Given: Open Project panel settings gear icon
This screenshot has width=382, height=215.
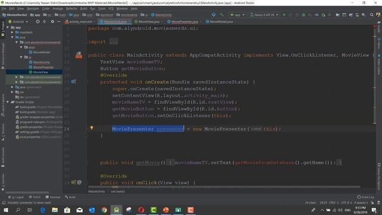Looking at the screenshot, I should pos(53,21).
